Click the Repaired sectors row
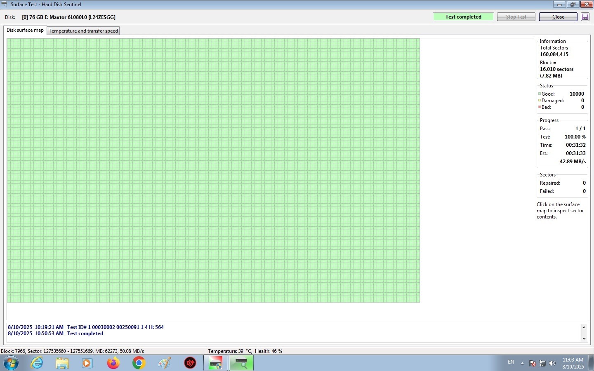The image size is (594, 371). point(563,183)
